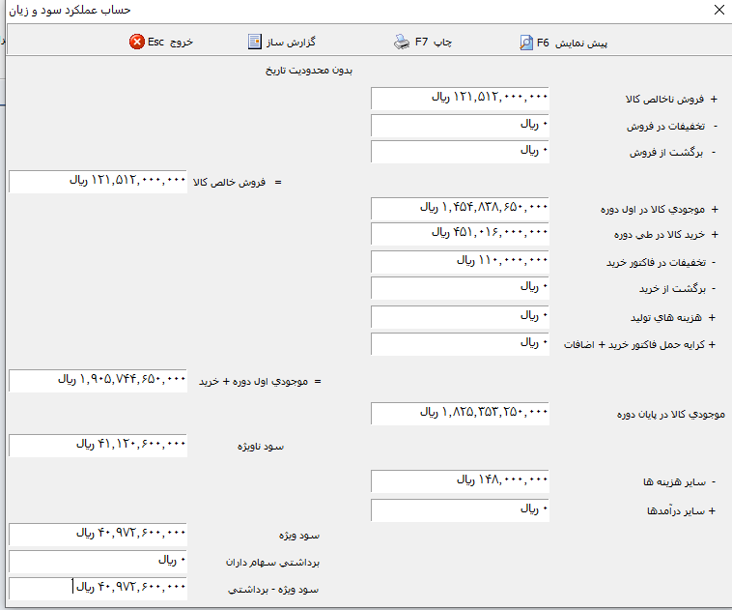Click the موجودي اول دوره + خرید total field
The width and height of the screenshot is (732, 610).
click(98, 381)
